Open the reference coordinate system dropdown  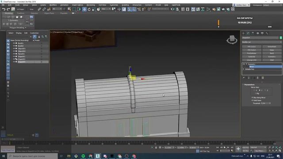[x=106, y=9]
